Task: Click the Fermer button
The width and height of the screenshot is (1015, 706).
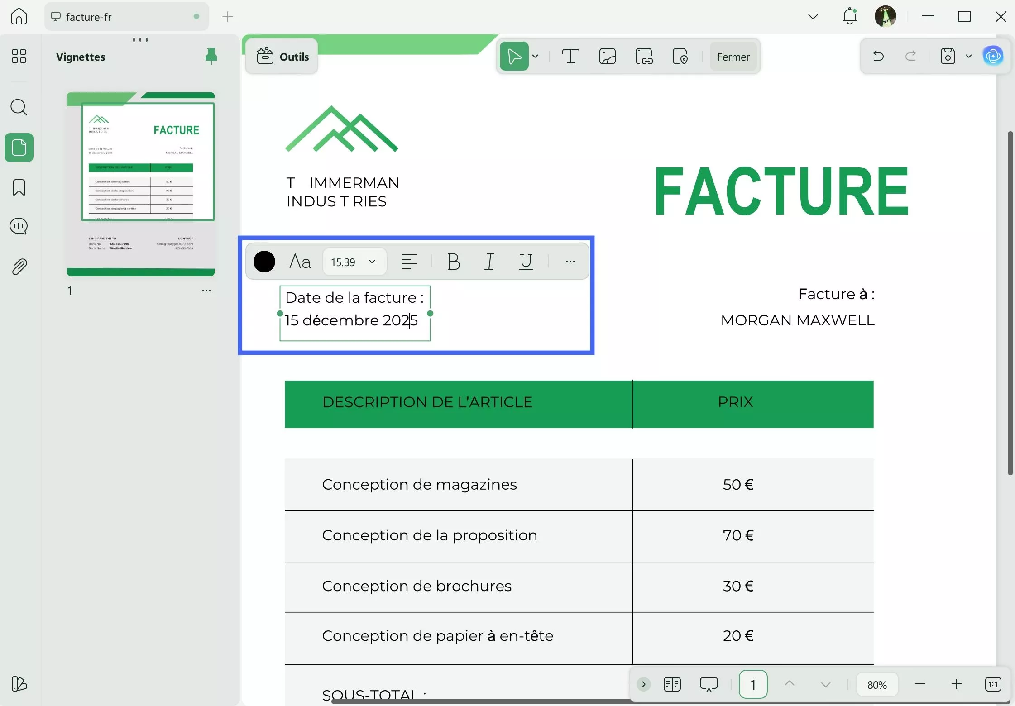Action: coord(733,57)
